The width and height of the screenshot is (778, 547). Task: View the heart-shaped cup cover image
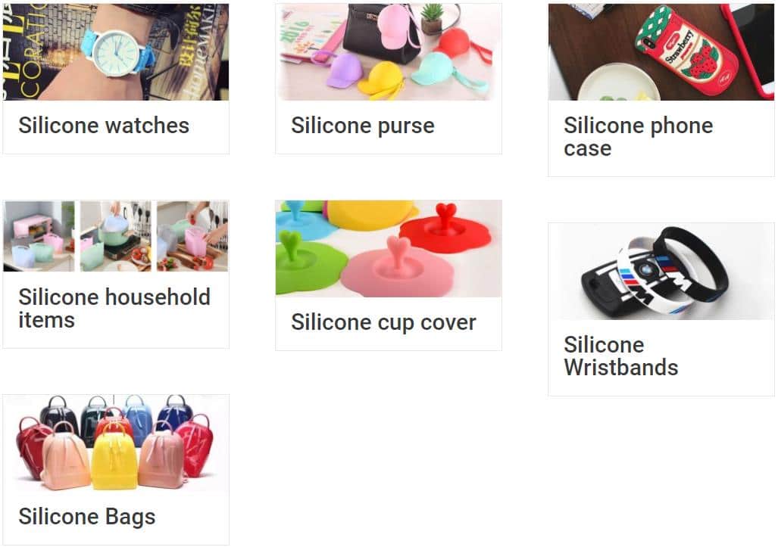click(x=389, y=248)
